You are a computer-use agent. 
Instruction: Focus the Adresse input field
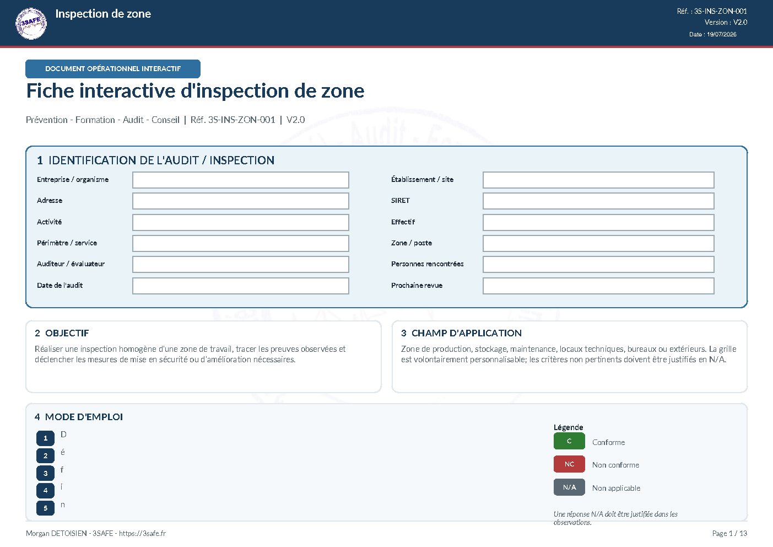click(241, 201)
